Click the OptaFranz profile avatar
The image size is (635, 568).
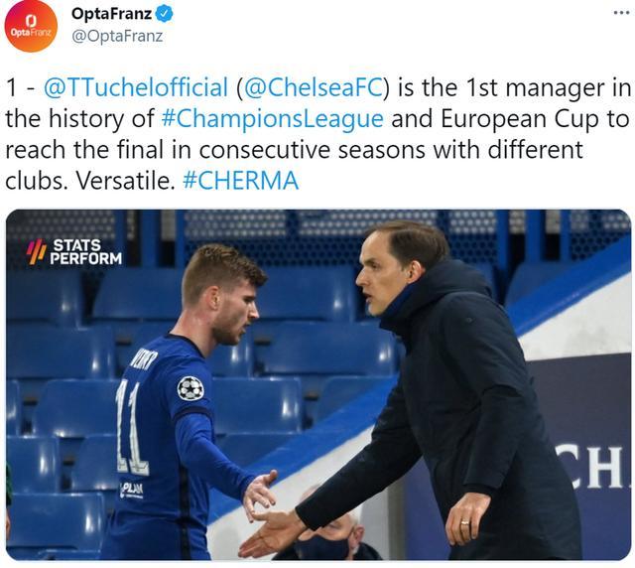coord(32,26)
